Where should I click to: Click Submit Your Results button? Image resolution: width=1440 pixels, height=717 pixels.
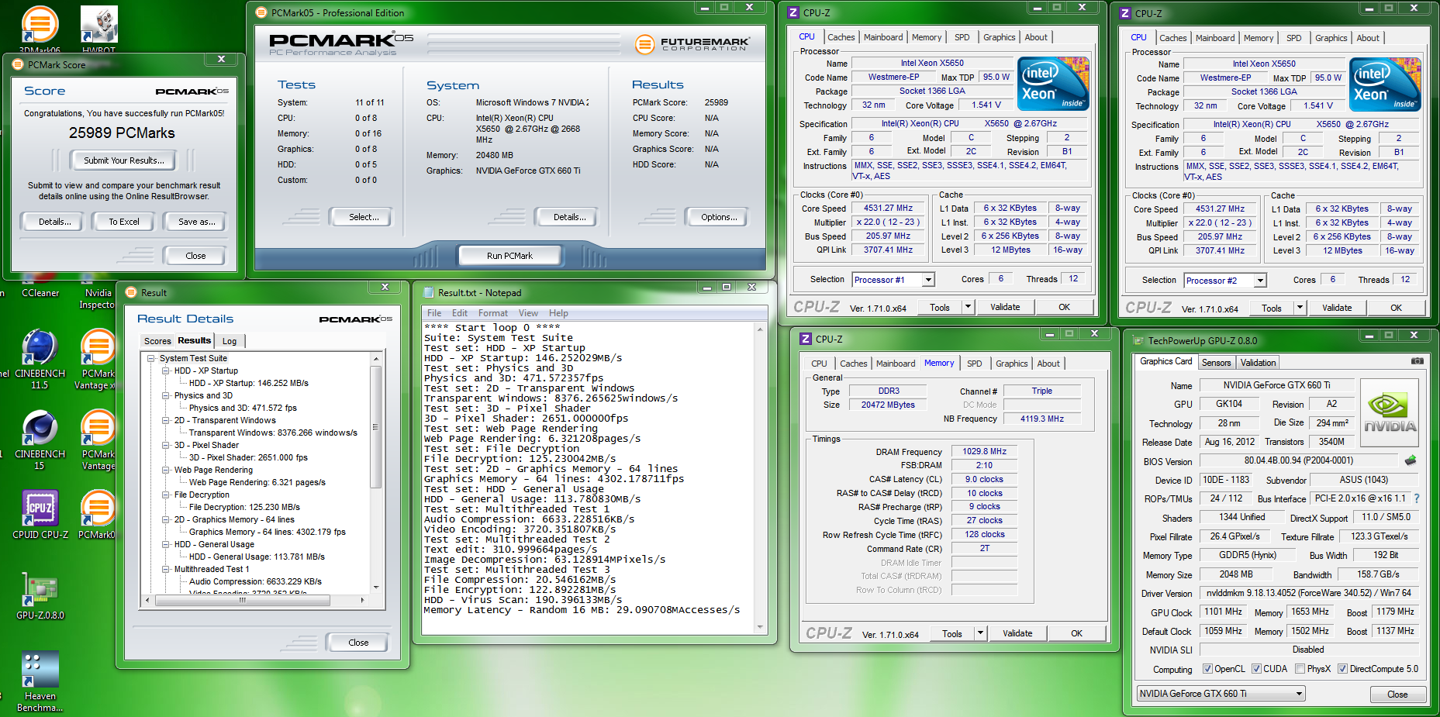(124, 160)
